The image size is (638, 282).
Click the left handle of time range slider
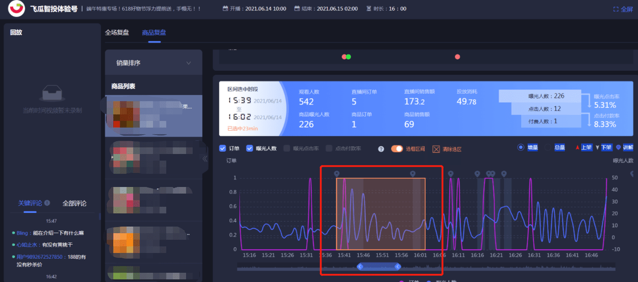pyautogui.click(x=360, y=267)
